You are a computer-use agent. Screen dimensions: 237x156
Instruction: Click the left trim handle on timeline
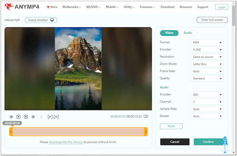point(11,132)
